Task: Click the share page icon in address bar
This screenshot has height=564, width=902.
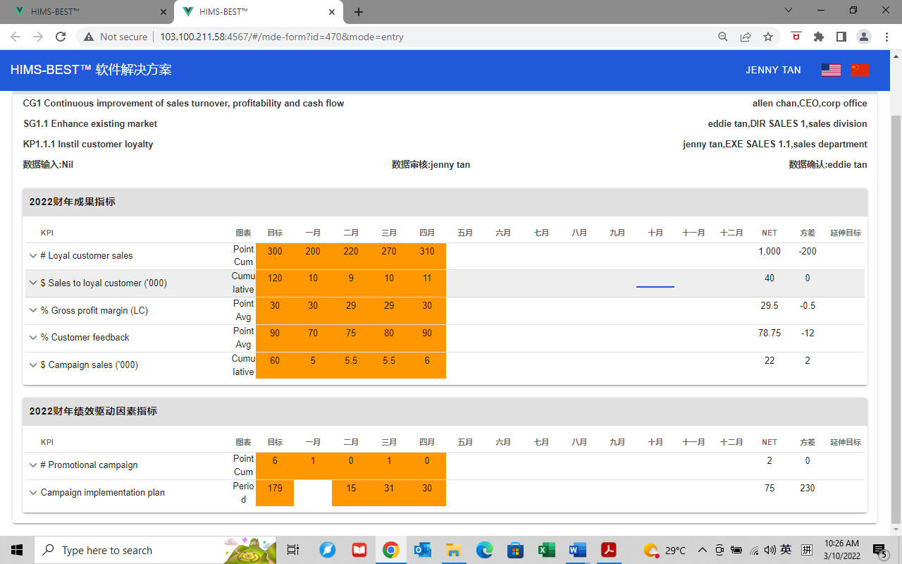Action: click(746, 37)
